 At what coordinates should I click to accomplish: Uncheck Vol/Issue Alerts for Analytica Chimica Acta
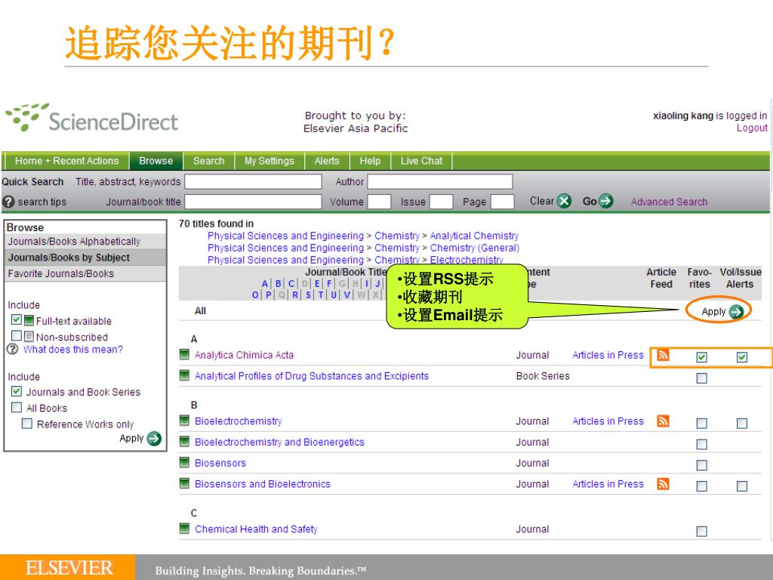coord(741,357)
